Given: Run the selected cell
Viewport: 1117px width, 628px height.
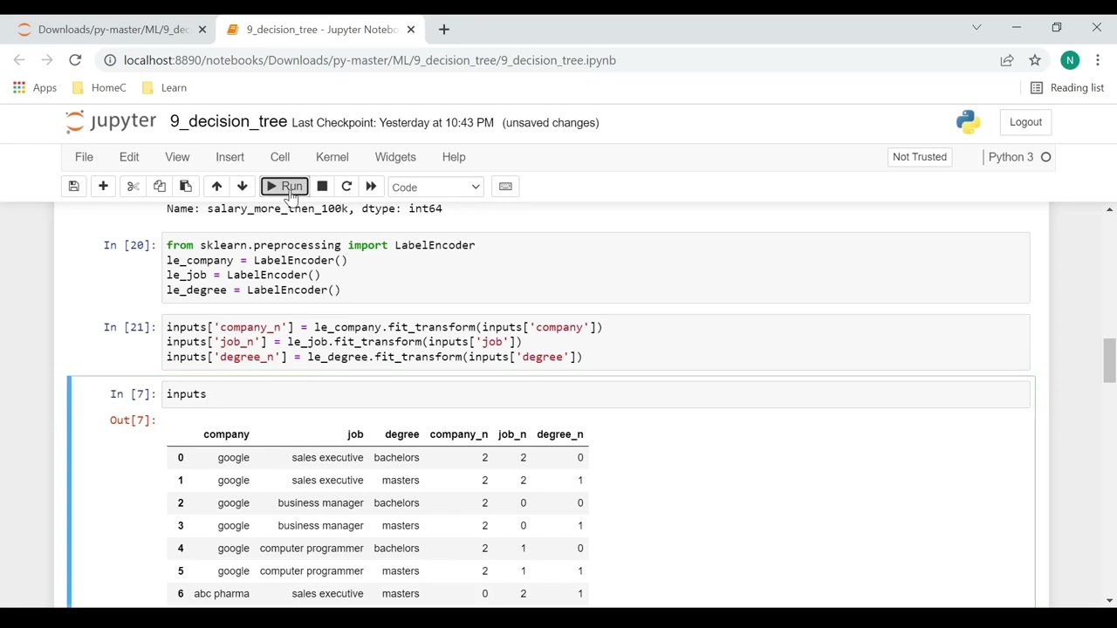Looking at the screenshot, I should [284, 187].
